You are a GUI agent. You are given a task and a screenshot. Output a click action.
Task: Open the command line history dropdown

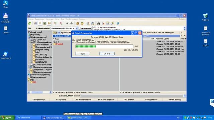tap(185, 96)
